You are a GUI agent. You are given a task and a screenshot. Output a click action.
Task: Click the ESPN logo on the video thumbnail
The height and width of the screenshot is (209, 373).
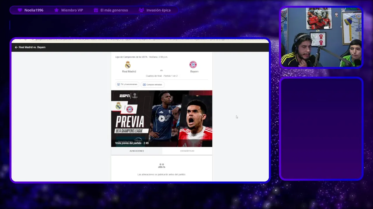pos(125,96)
